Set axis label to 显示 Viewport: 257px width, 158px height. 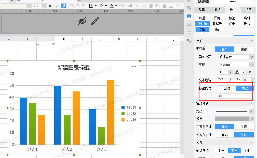225,49
